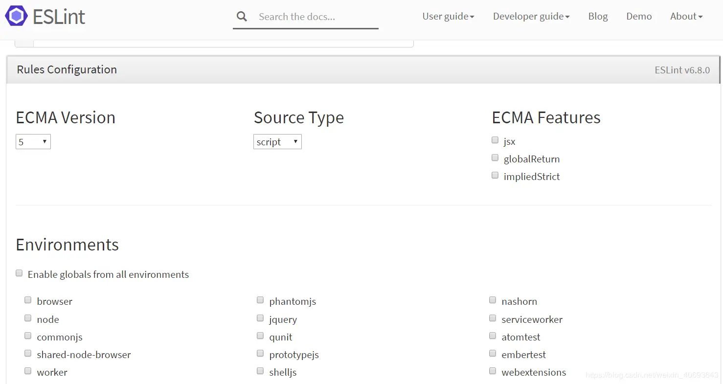This screenshot has width=723, height=384.
Task: Open the User guide dropdown menu
Action: tap(448, 16)
